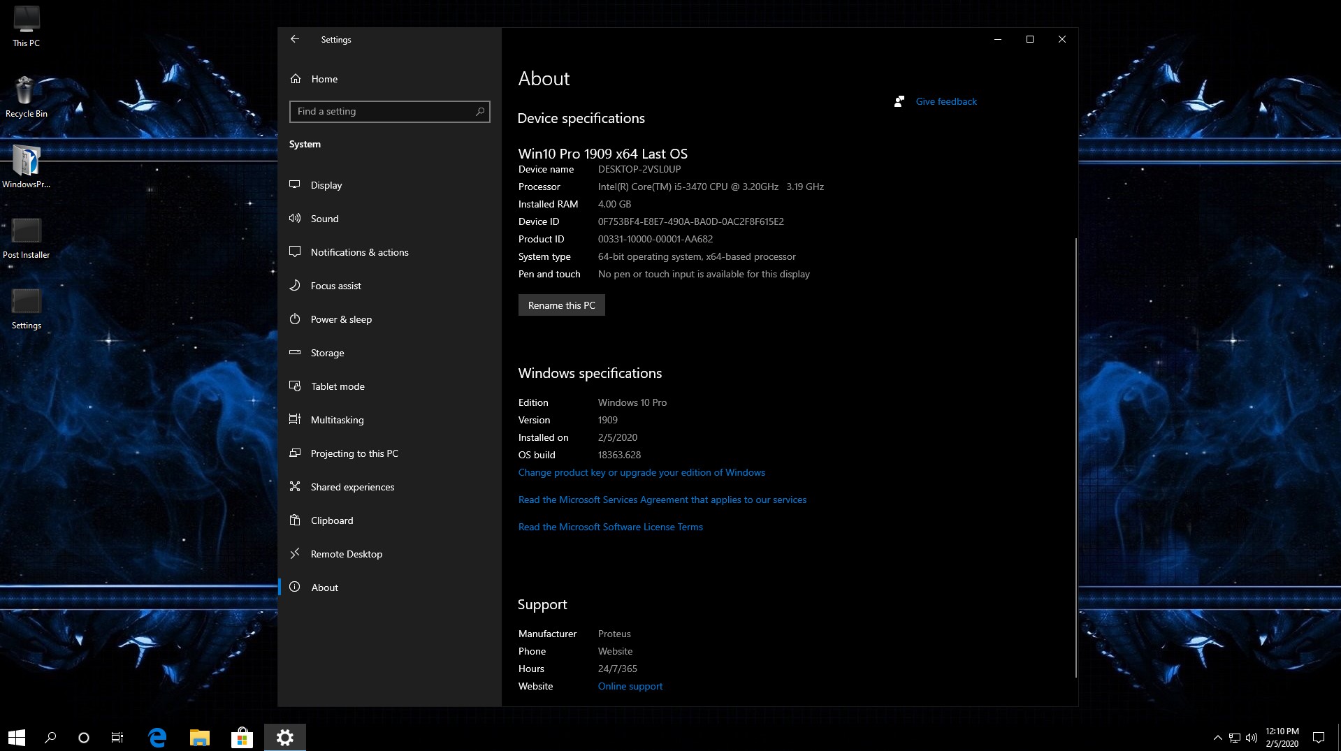Click the taskbar clock showing 12:10 PM
Screen dimensions: 1341x751
pyautogui.click(x=1282, y=737)
